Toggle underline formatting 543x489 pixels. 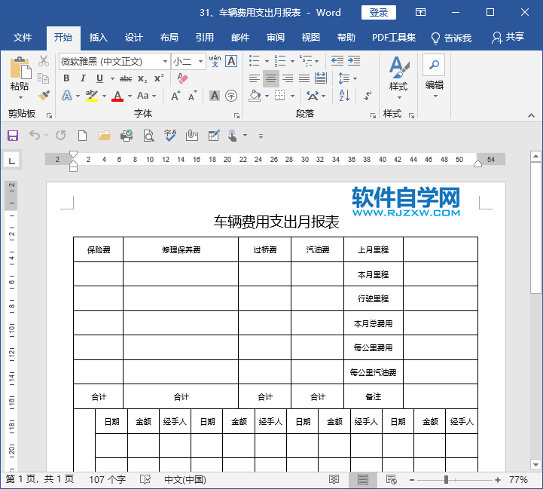point(99,78)
